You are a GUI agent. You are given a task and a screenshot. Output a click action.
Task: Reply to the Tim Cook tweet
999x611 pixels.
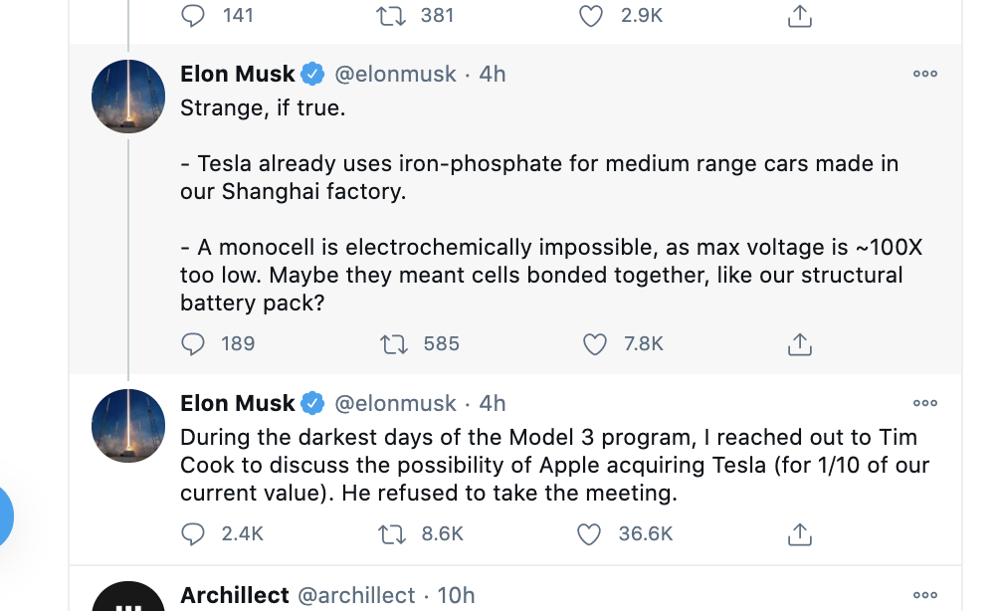(193, 534)
